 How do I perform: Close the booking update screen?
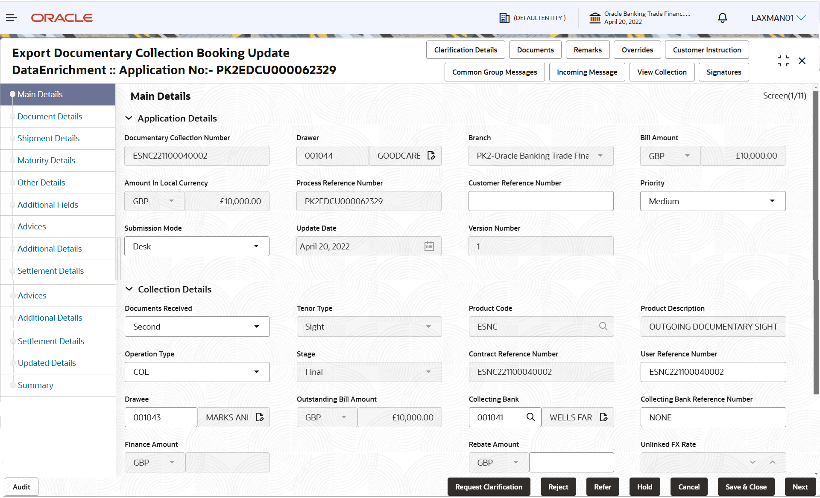802,61
